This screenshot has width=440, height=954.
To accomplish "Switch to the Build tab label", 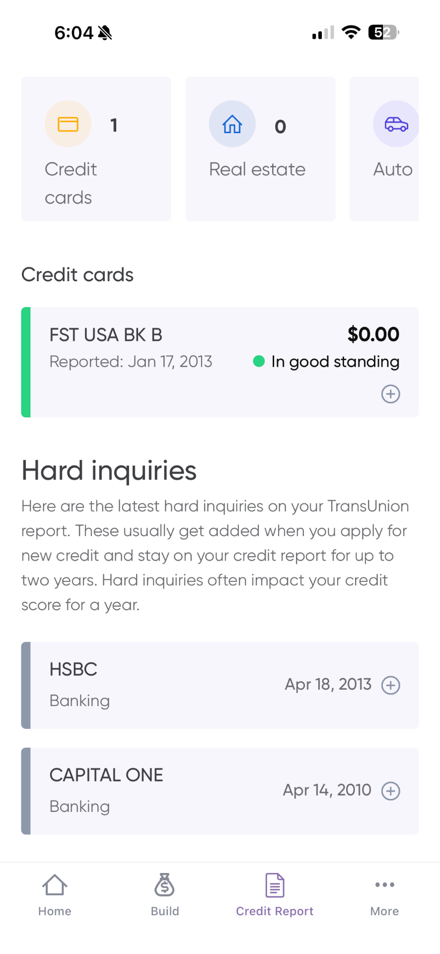I will click(x=165, y=911).
